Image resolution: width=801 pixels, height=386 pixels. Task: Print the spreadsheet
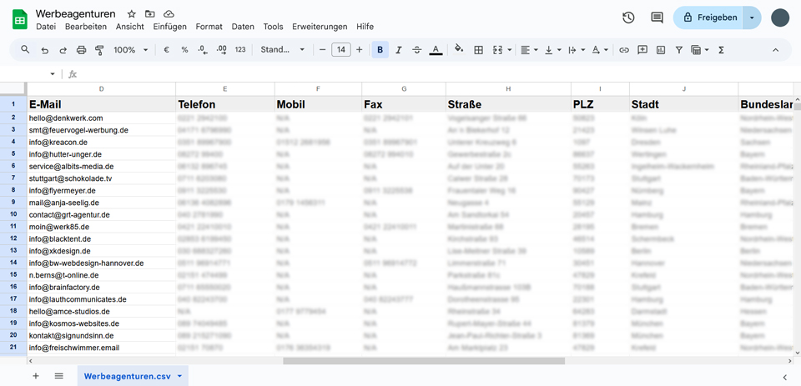81,50
